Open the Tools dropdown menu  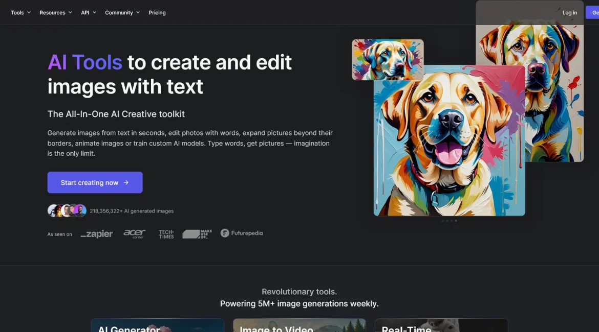click(x=20, y=13)
